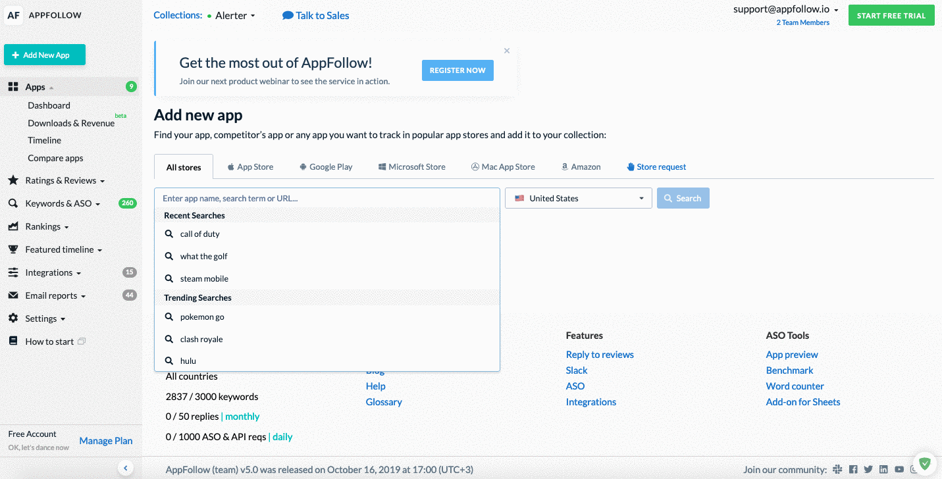Open Downloads & Revenue in the sidebar
942x479 pixels.
pos(71,123)
